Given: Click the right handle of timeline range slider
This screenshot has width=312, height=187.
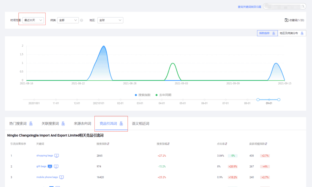Looking at the screenshot, I should [279, 100].
